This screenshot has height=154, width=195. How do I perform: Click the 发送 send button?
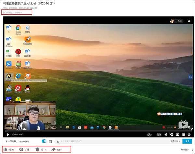187,141
